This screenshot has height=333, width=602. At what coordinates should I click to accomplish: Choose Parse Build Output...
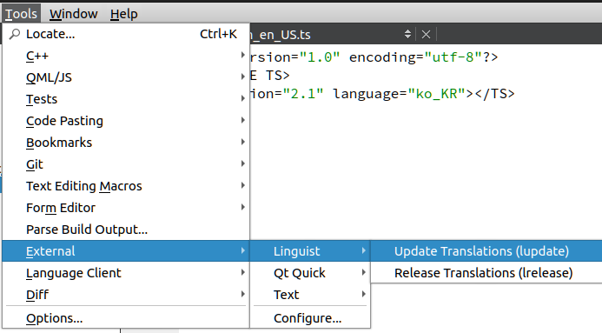pos(126,230)
